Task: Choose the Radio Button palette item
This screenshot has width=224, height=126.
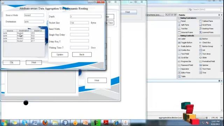Action: tap(185, 47)
